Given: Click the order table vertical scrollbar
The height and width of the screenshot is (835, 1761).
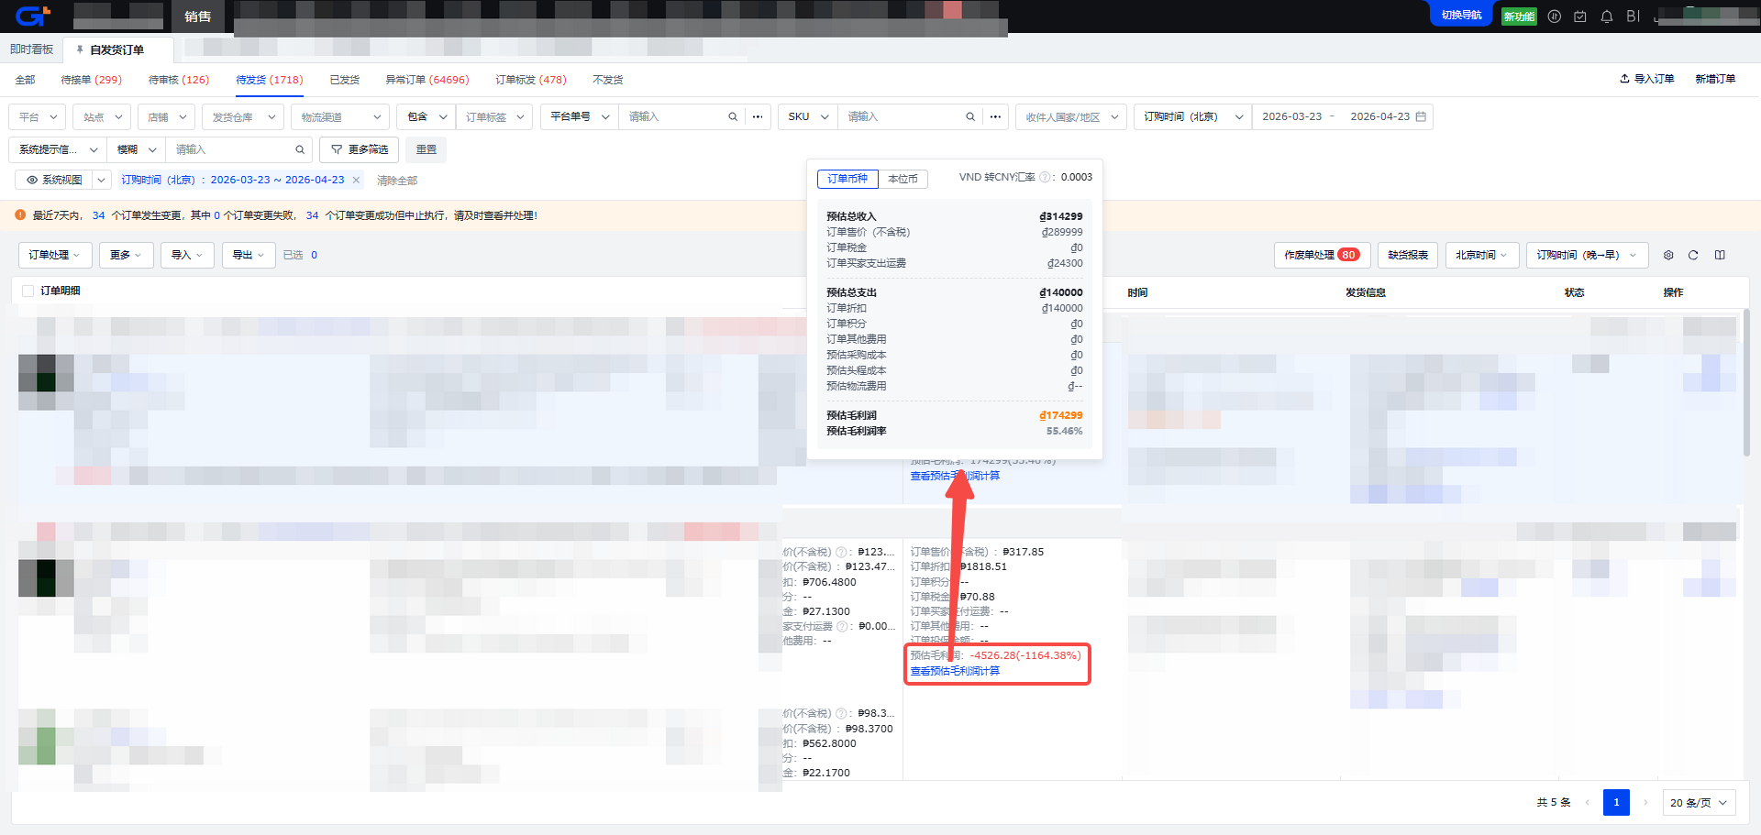Looking at the screenshot, I should (1746, 383).
